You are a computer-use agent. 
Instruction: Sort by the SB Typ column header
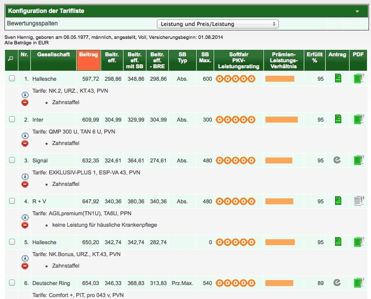pyautogui.click(x=182, y=60)
